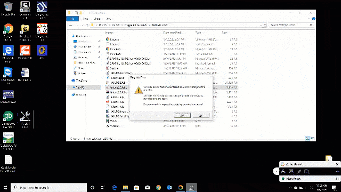Select the TeamViewer desktop shortcut
Viewport: 341px width, 192px height.
(x=9, y=76)
